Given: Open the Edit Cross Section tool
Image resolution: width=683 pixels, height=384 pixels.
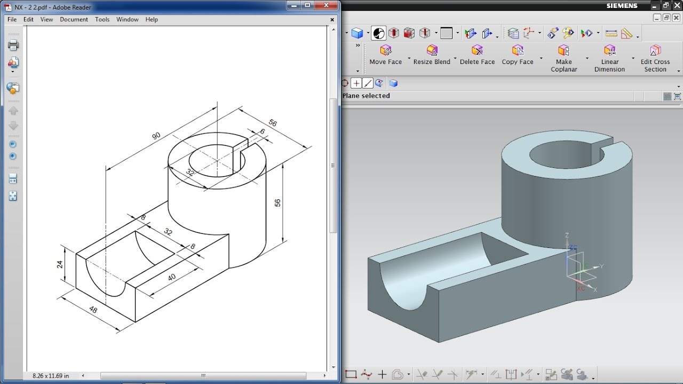Looking at the screenshot, I should pyautogui.click(x=655, y=58).
